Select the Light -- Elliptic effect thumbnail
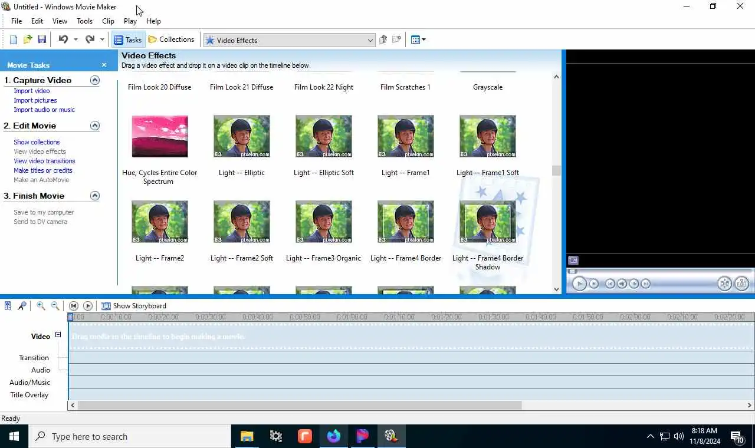755x448 pixels. click(242, 137)
